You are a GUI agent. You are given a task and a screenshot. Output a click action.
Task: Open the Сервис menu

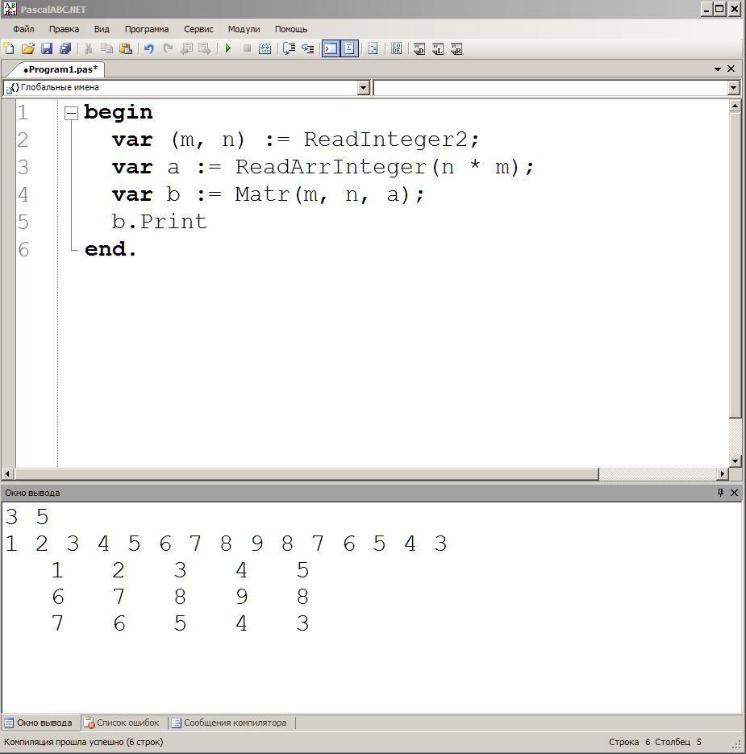point(198,29)
